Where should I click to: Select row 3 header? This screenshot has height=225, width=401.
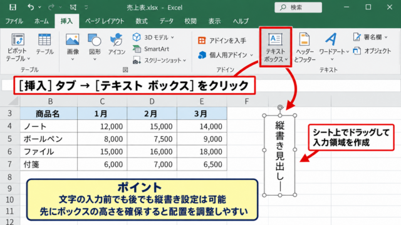10,113
